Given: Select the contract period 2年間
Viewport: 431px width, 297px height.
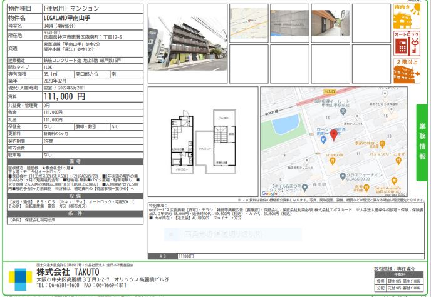Looking at the screenshot, I should pyautogui.click(x=48, y=141).
